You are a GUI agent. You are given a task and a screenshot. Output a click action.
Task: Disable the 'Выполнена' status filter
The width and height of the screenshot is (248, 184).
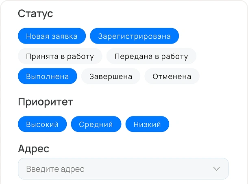[47, 76]
